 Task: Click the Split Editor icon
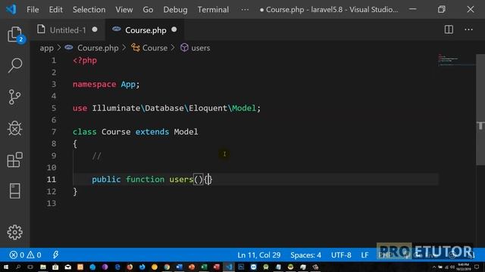[x=449, y=29]
